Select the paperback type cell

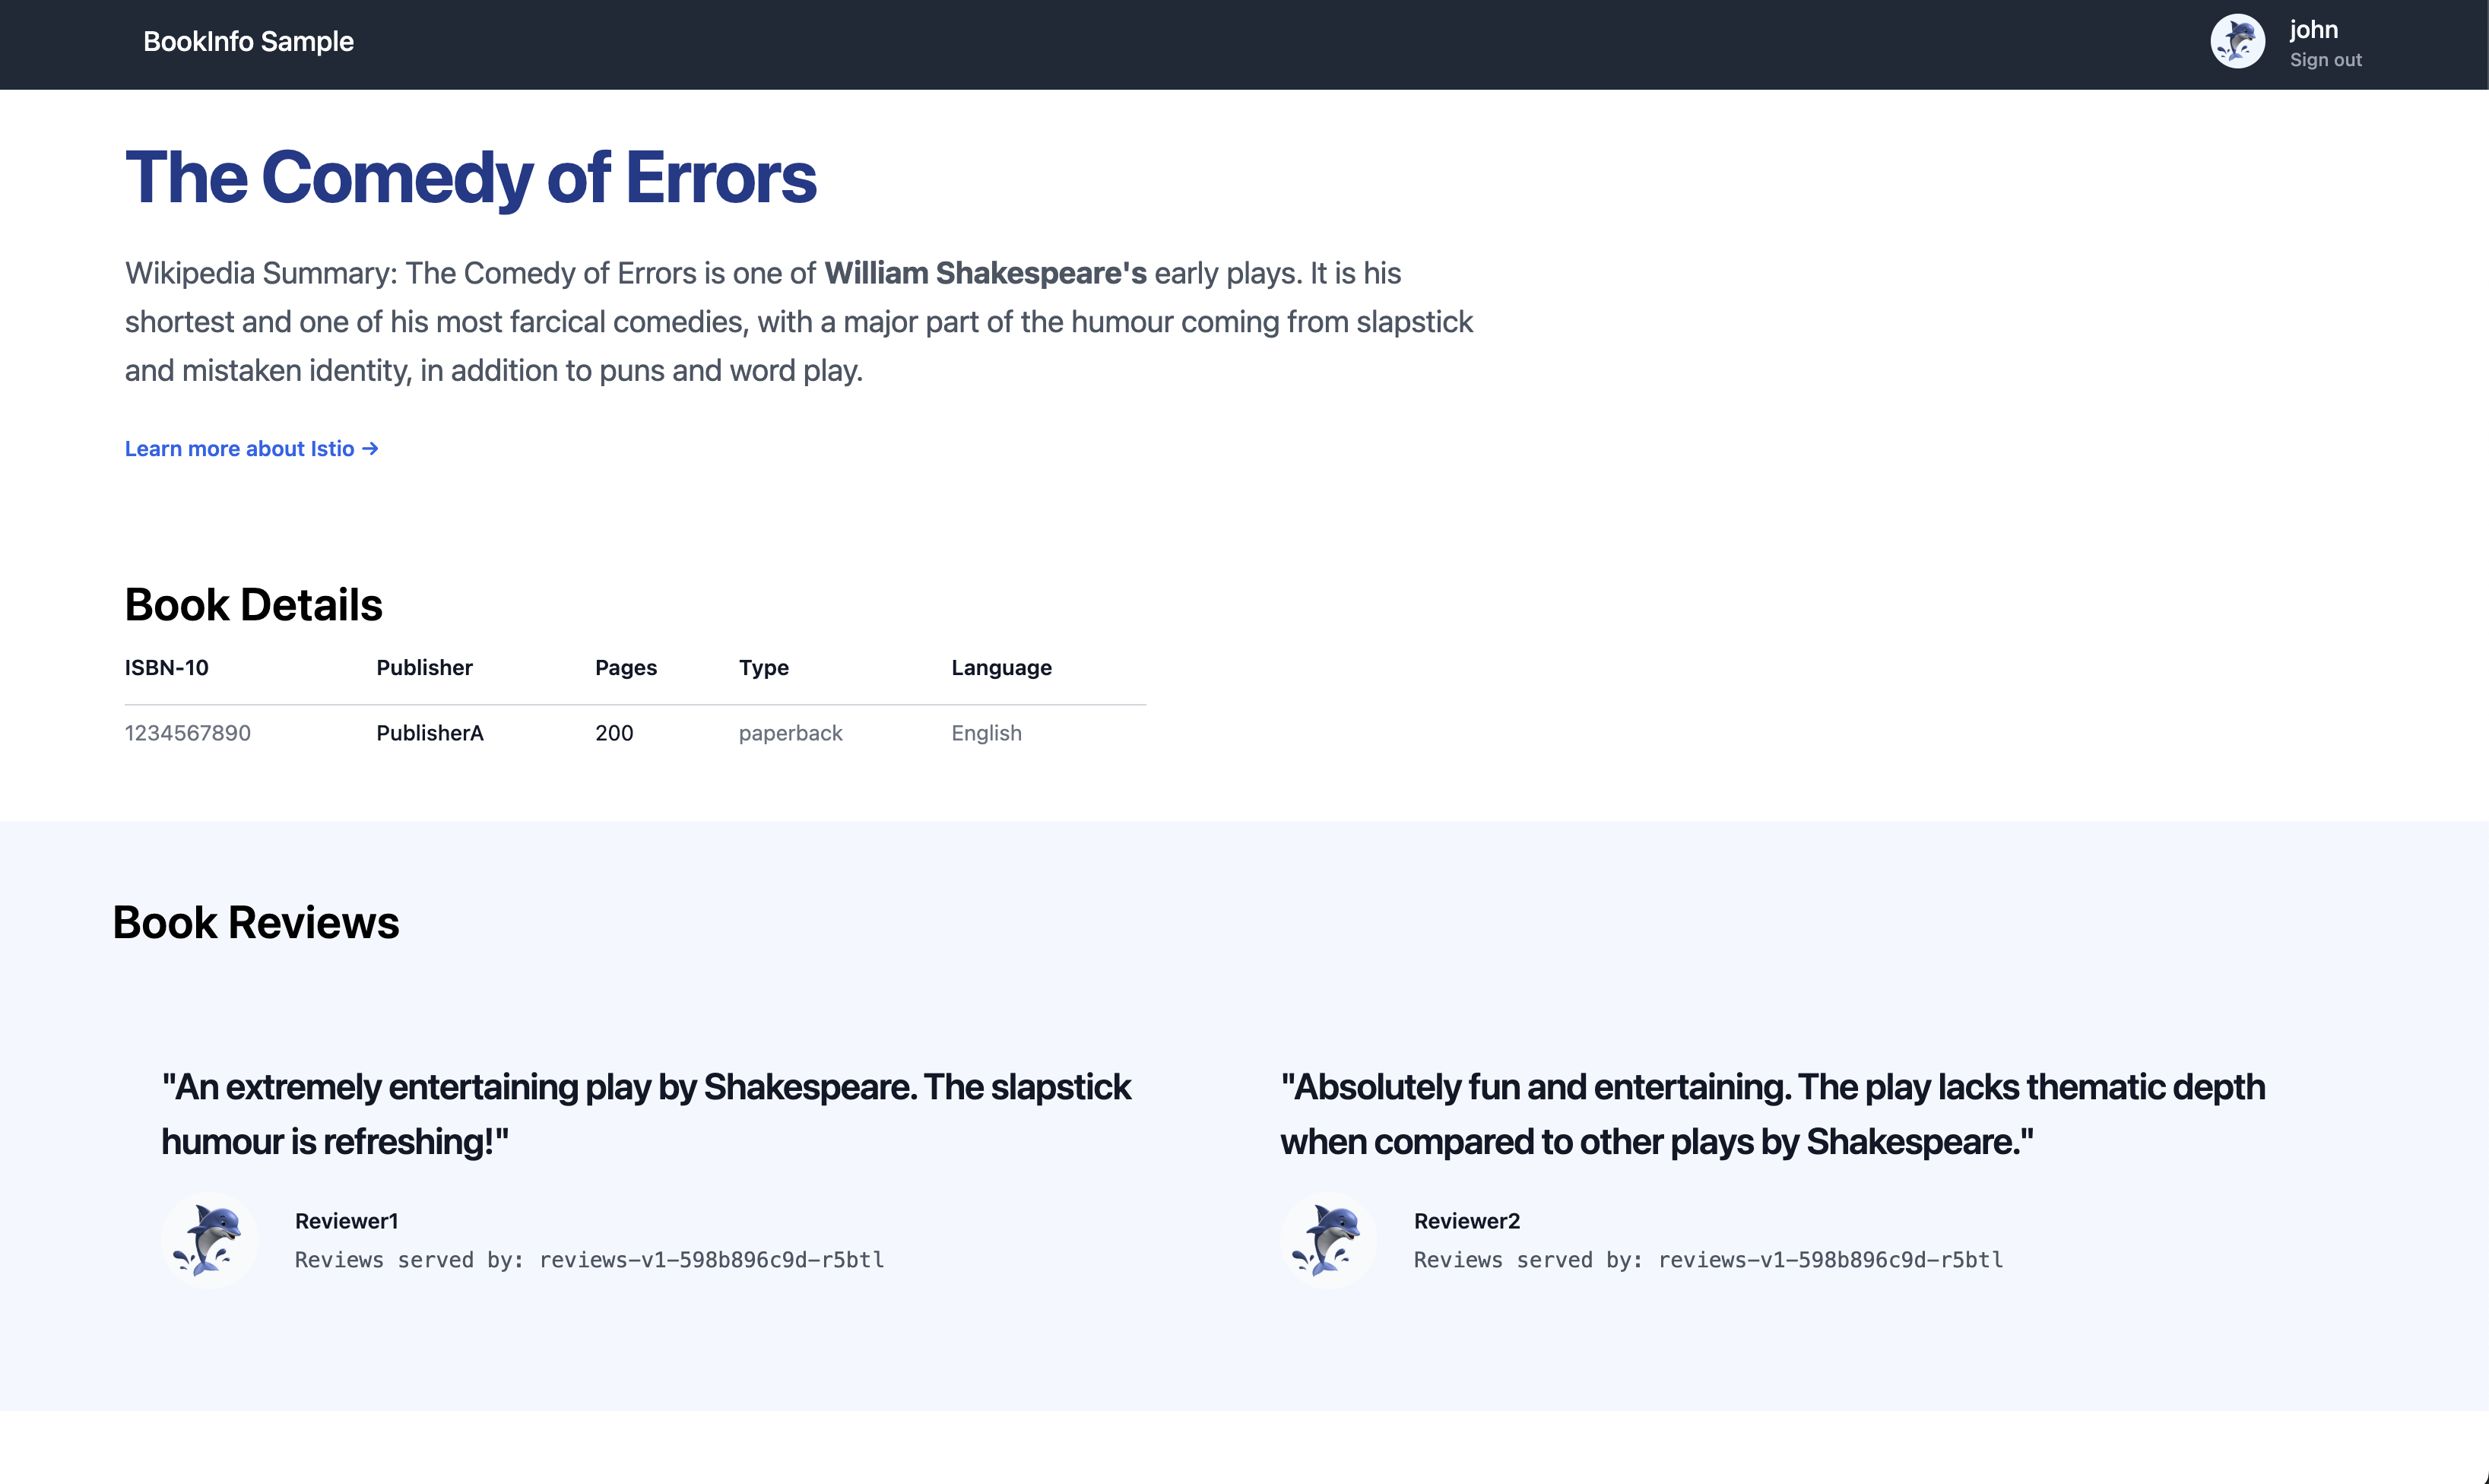791,733
